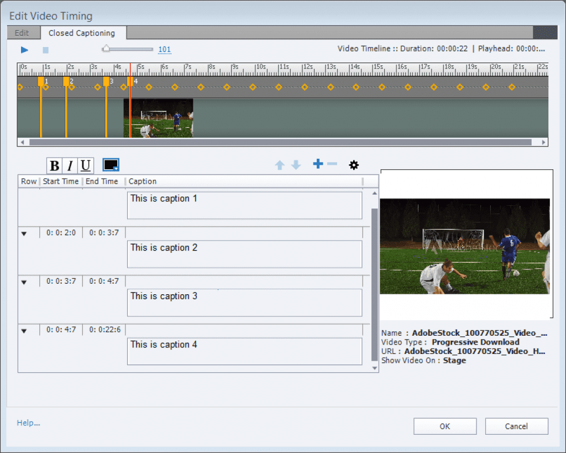Click into 'This is caption 4' field
The width and height of the screenshot is (566, 453).
coord(244,351)
